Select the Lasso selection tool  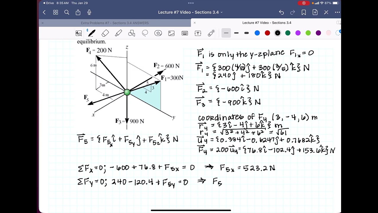[145, 33]
